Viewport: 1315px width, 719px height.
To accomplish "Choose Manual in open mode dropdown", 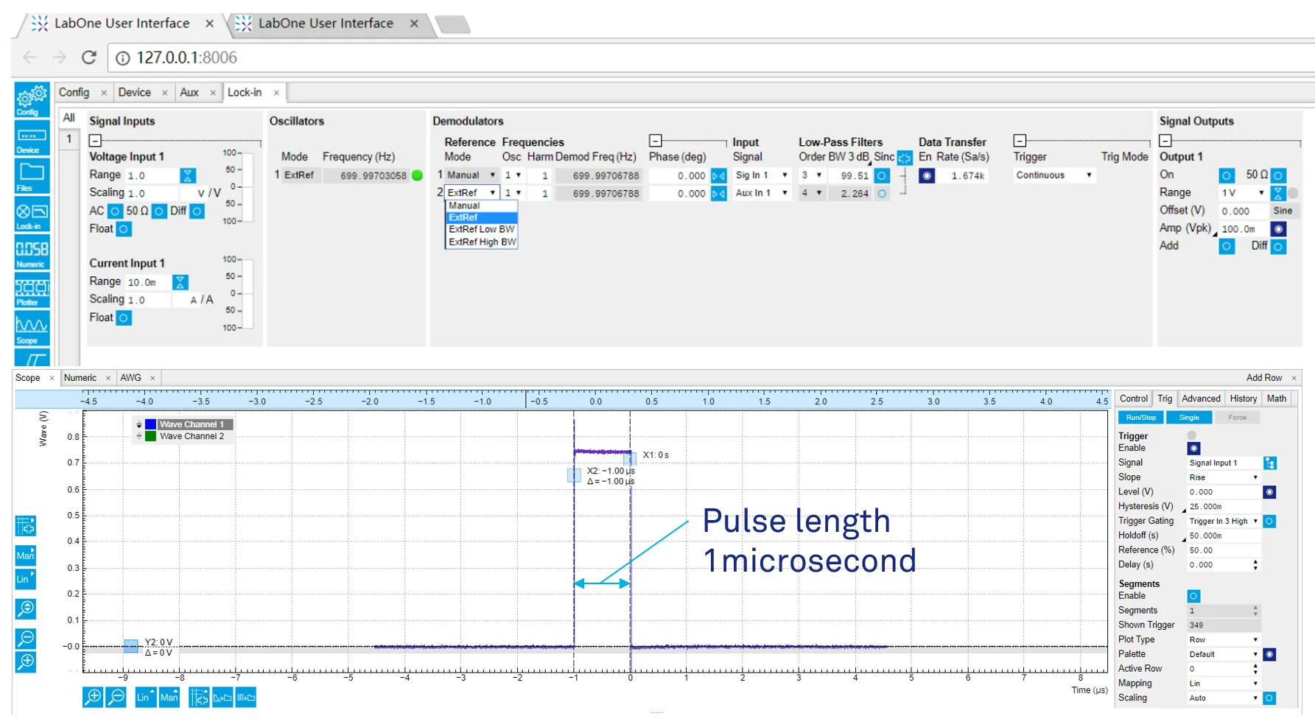I will (x=482, y=206).
